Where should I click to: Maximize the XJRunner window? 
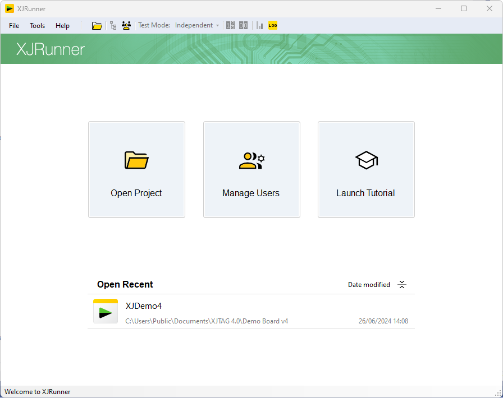(x=464, y=8)
